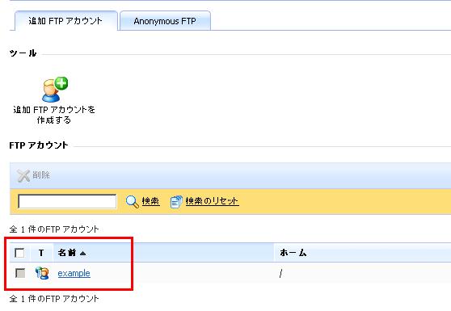This screenshot has height=311, width=451.
Task: Click the 追加 FTP アカウントを作成する label
Action: tap(54, 115)
